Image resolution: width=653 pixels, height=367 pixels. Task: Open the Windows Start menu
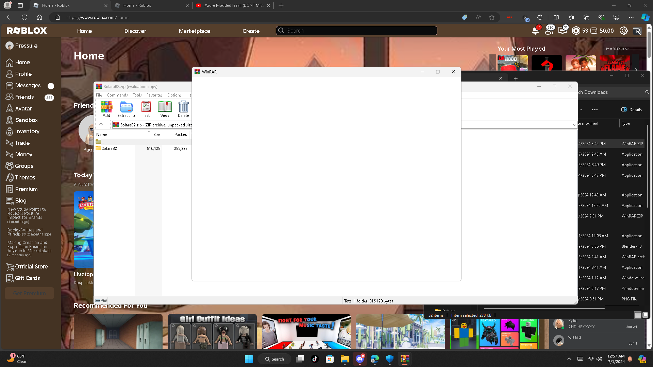249,359
